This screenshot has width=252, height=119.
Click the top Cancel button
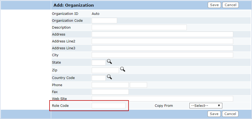(x=231, y=5)
